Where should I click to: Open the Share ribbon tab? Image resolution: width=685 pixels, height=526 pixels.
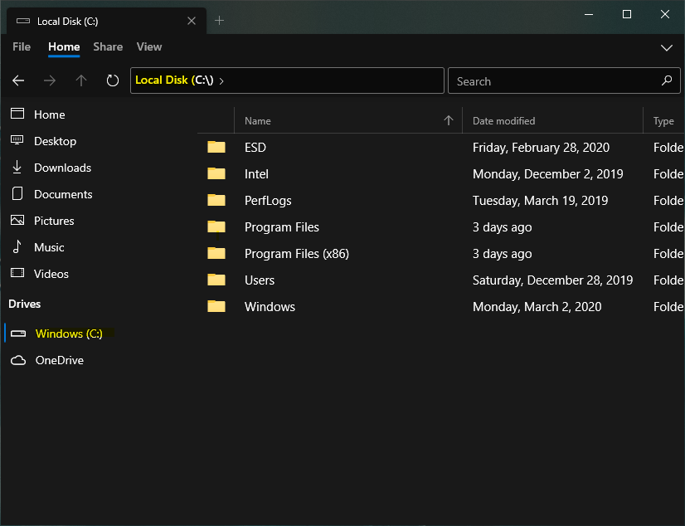tap(108, 46)
